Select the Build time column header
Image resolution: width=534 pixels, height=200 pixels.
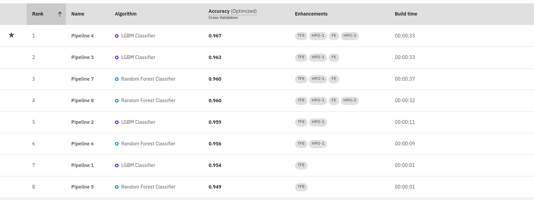pos(406,14)
